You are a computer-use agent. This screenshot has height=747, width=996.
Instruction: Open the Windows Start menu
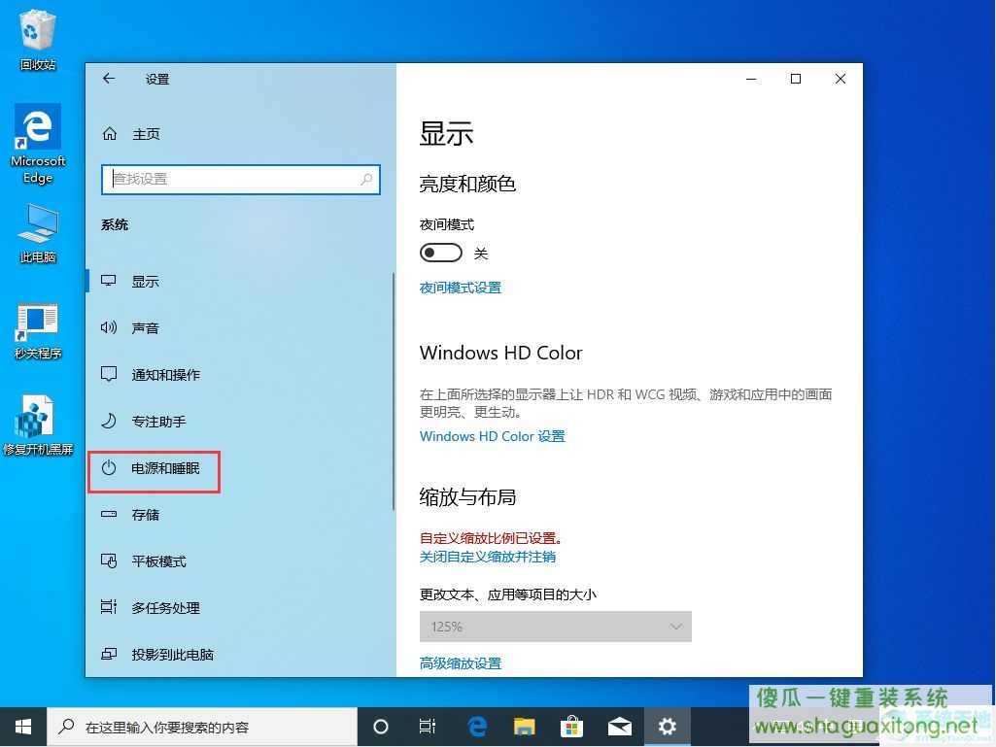23,727
